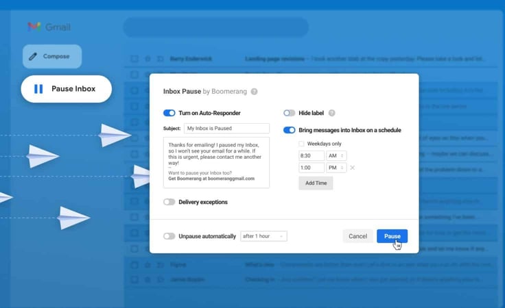The image size is (505, 308).
Task: Remove the 1:00 PM scheduled time
Action: 353,168
